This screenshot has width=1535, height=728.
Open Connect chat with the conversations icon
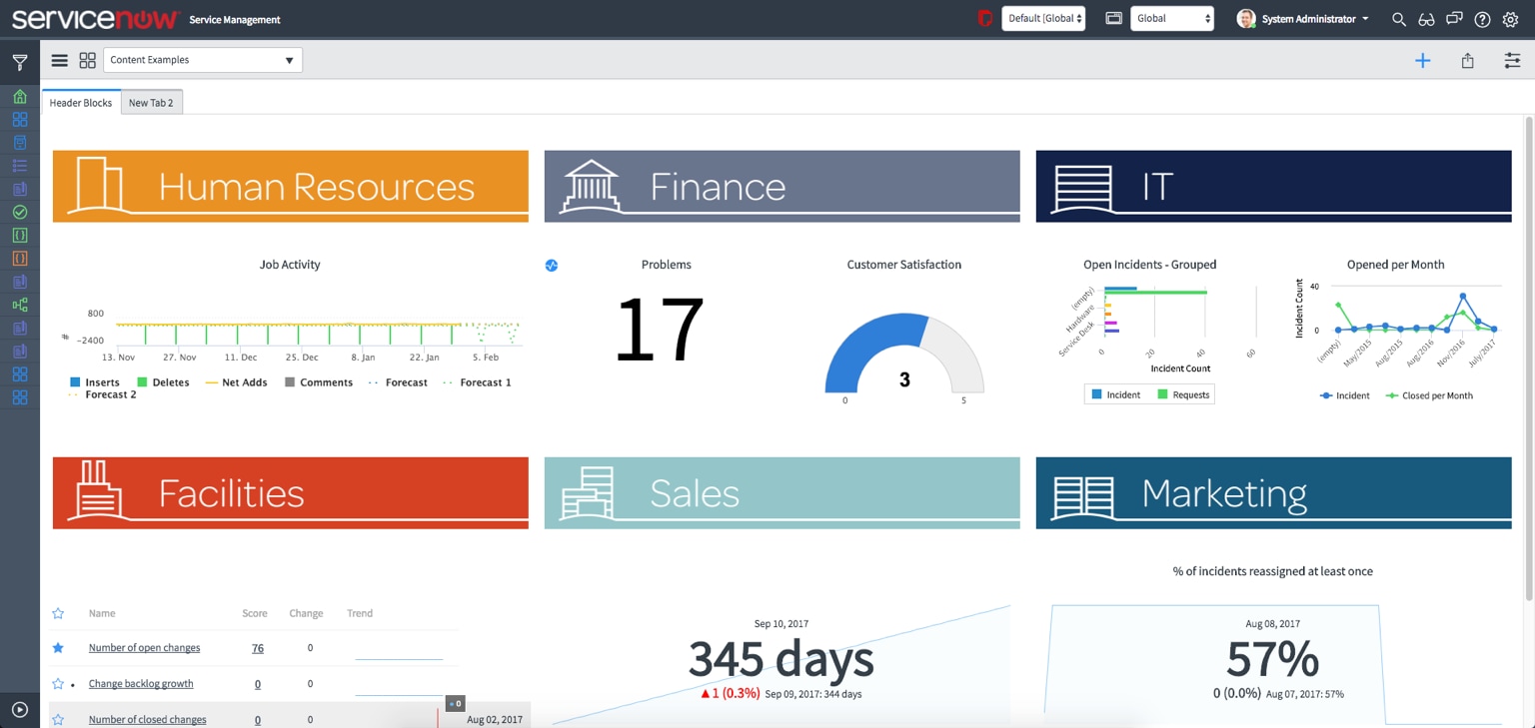click(x=1454, y=19)
